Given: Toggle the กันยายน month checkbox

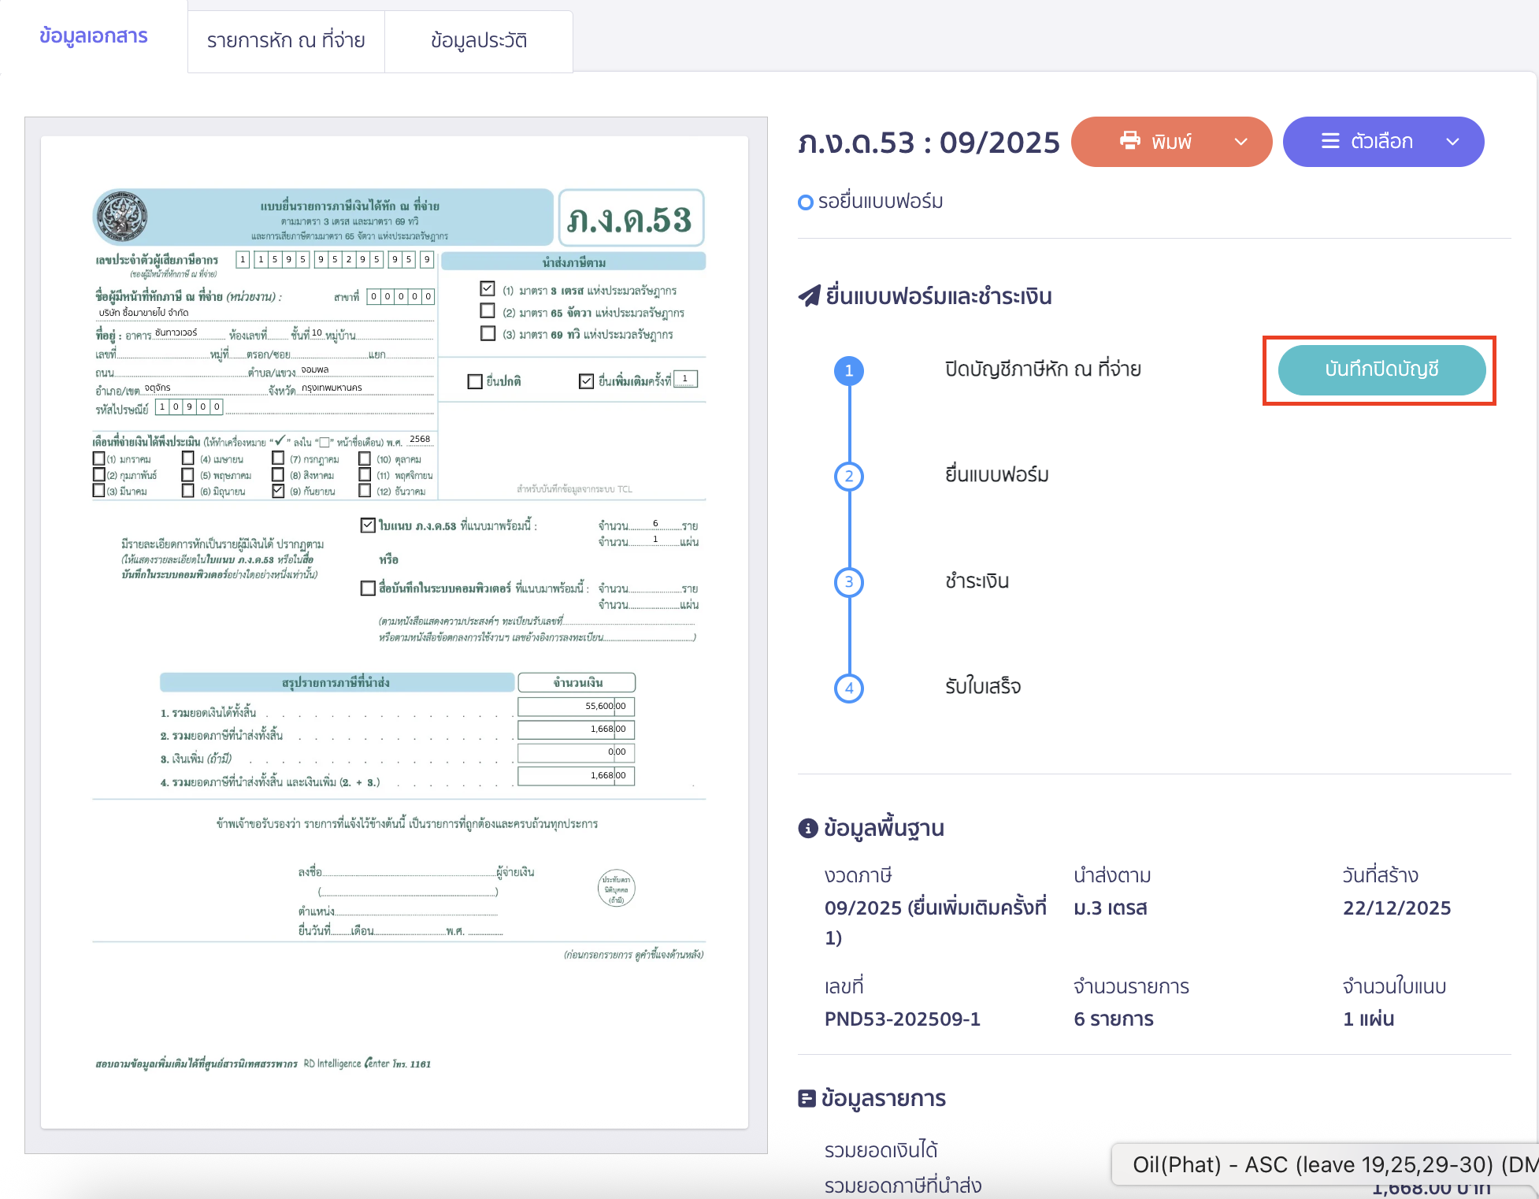Looking at the screenshot, I should pyautogui.click(x=278, y=491).
